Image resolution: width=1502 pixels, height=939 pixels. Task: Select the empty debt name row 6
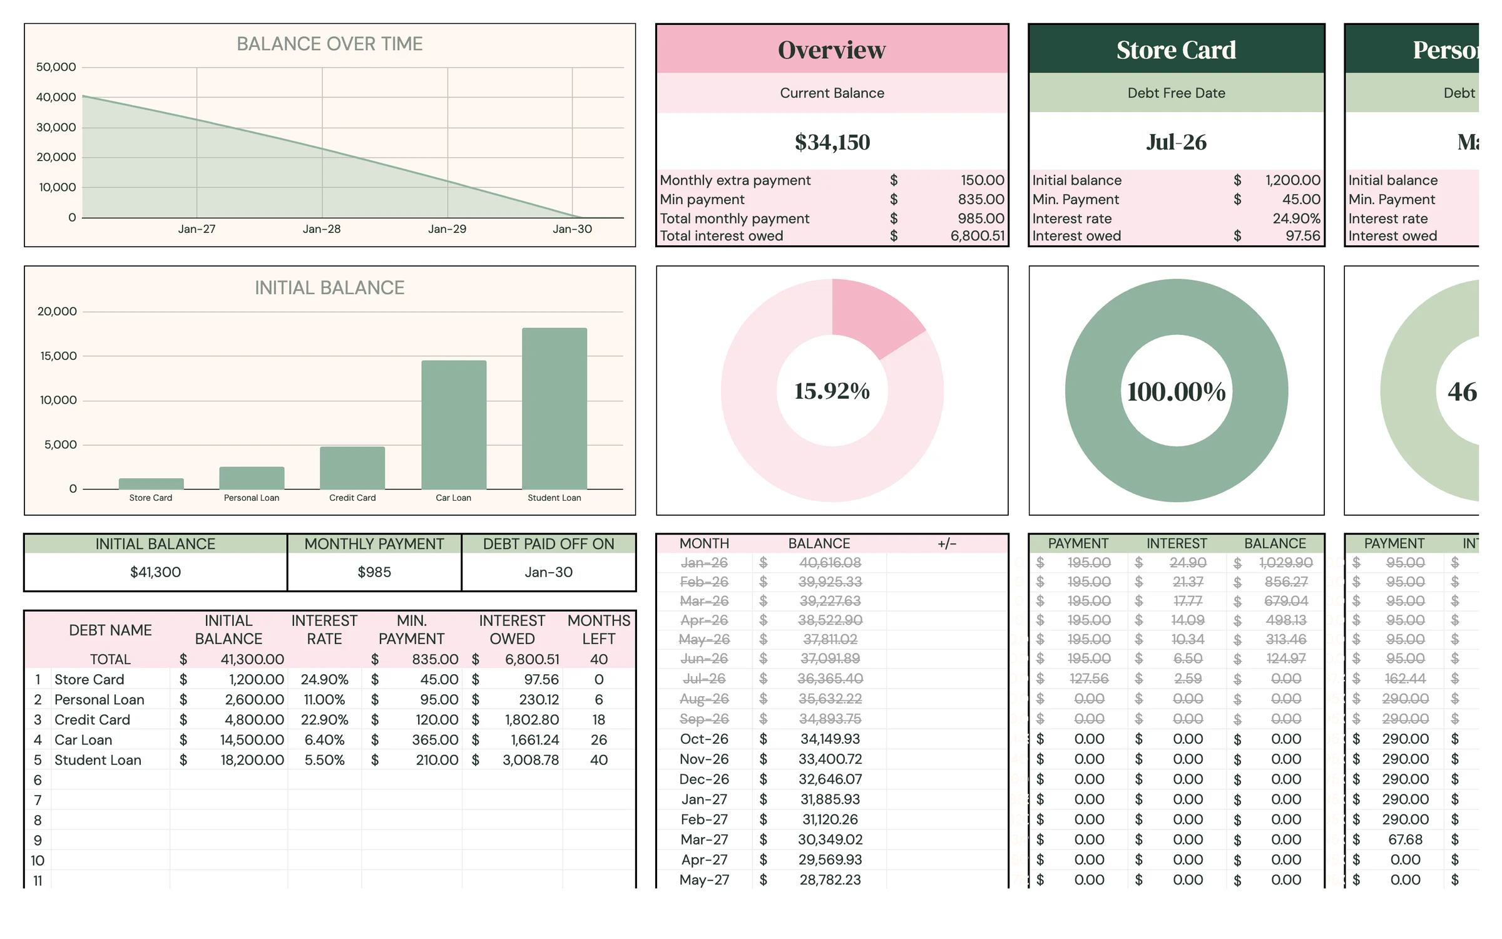(110, 780)
